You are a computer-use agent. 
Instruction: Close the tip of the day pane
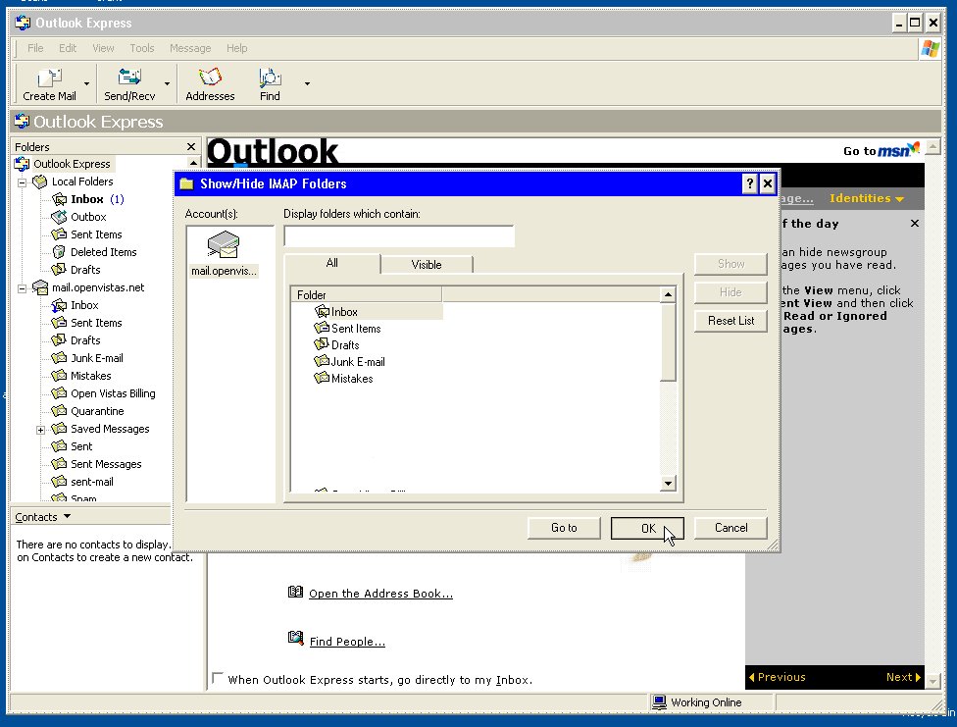[914, 224]
